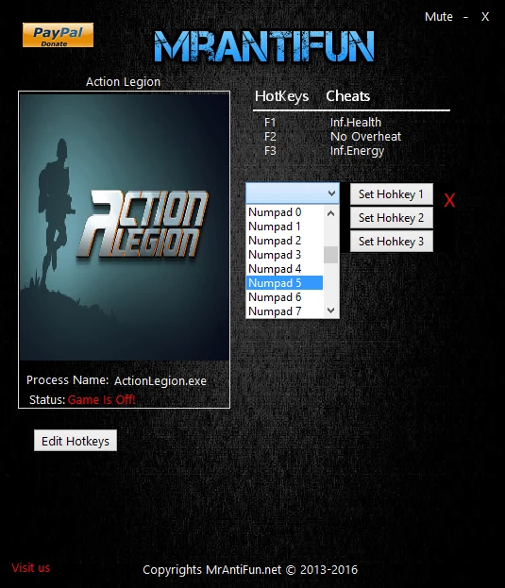Click the Edit Hotkeys button
505x588 pixels.
(76, 441)
